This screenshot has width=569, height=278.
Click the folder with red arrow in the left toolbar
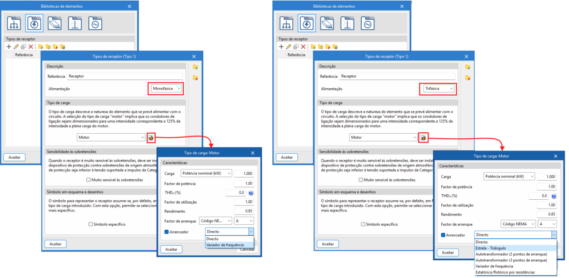[56, 47]
